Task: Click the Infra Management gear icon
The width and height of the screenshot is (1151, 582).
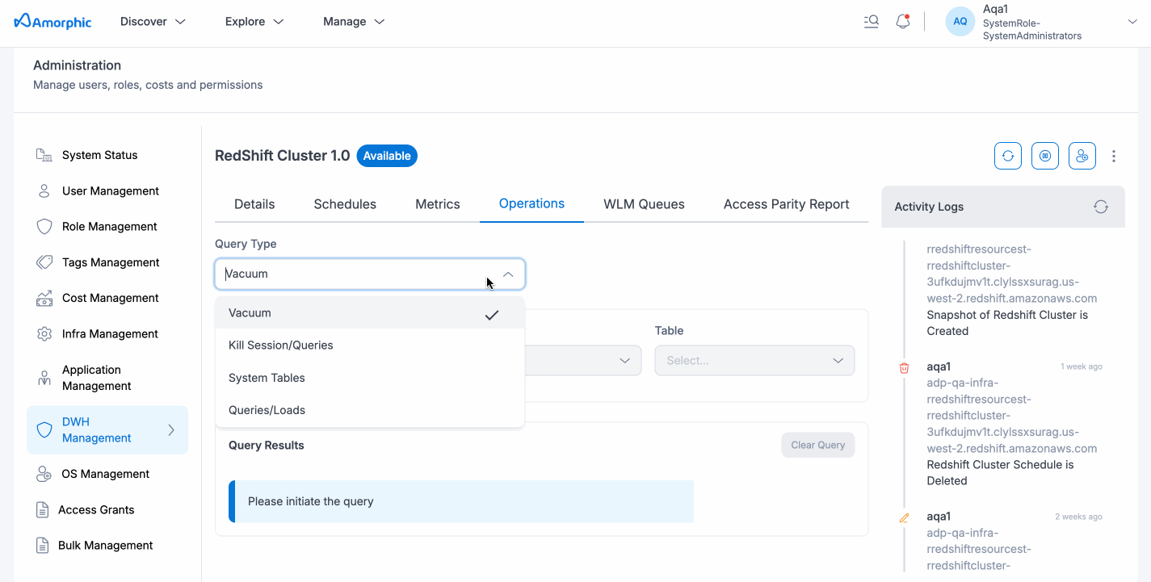Action: [44, 333]
